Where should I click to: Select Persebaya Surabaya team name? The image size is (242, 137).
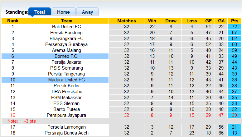coord(66,44)
